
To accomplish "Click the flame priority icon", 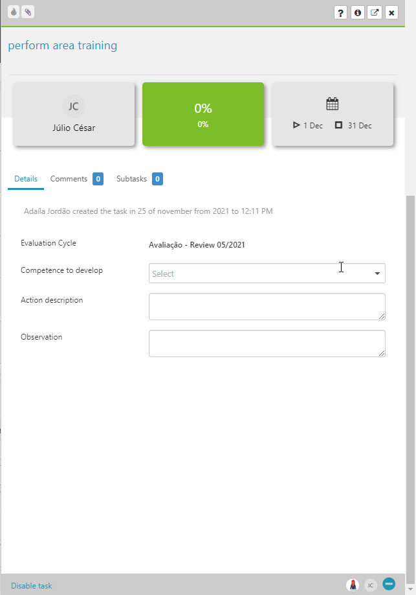I will (14, 12).
